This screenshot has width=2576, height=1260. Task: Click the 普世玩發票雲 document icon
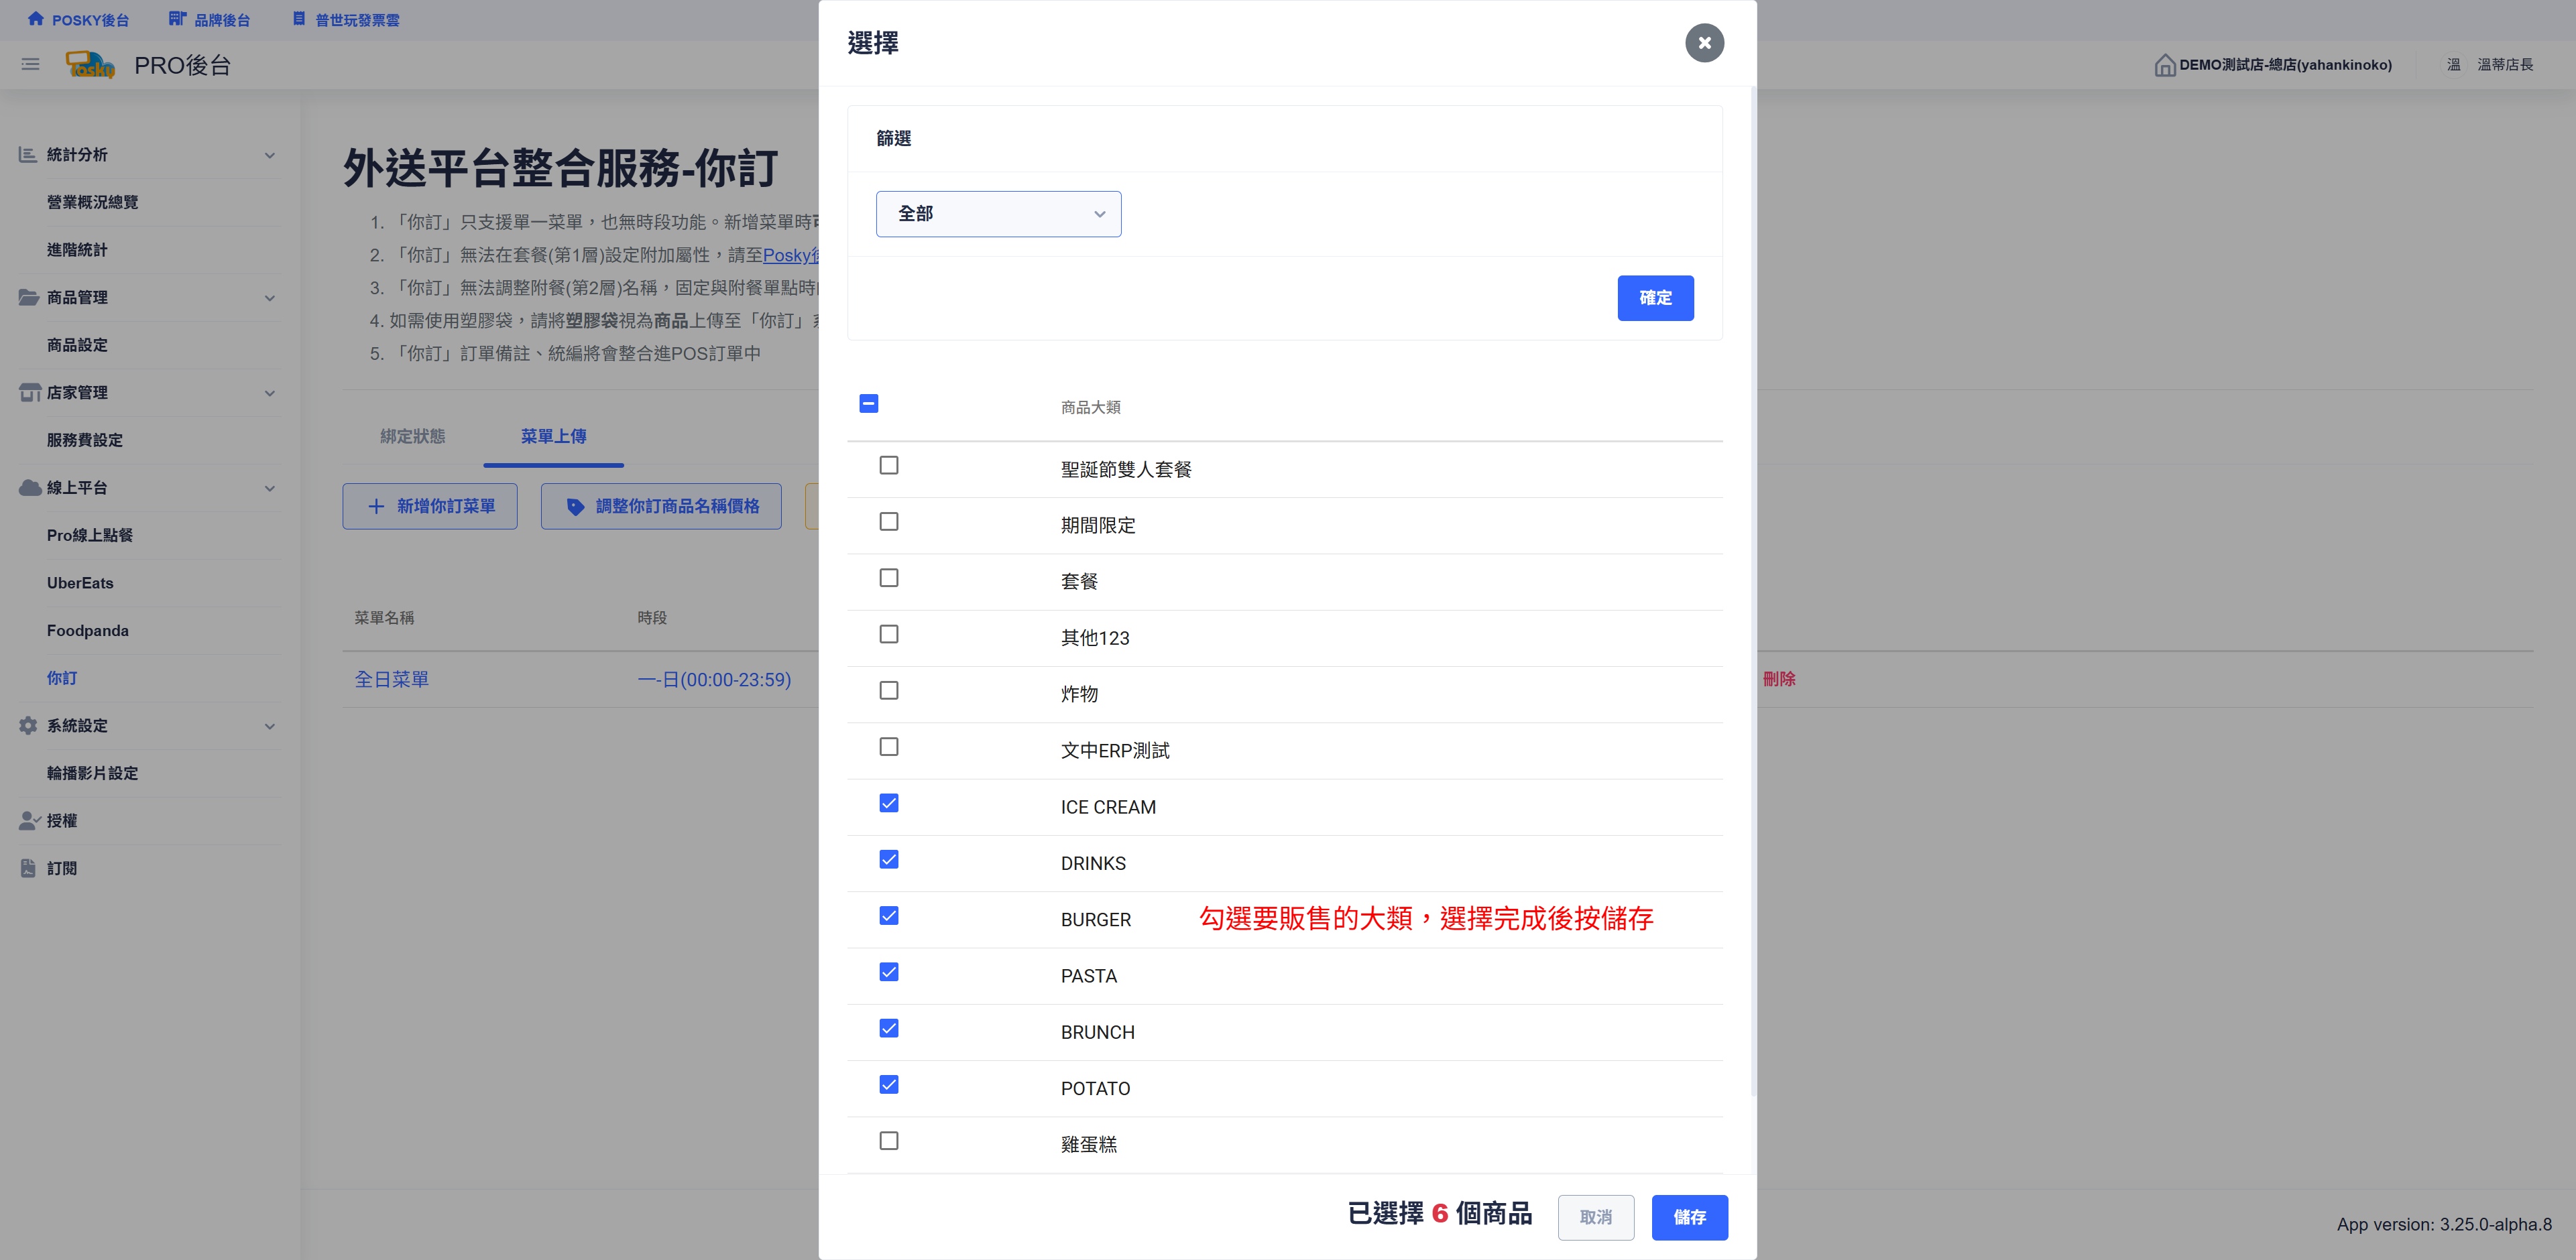coord(298,19)
